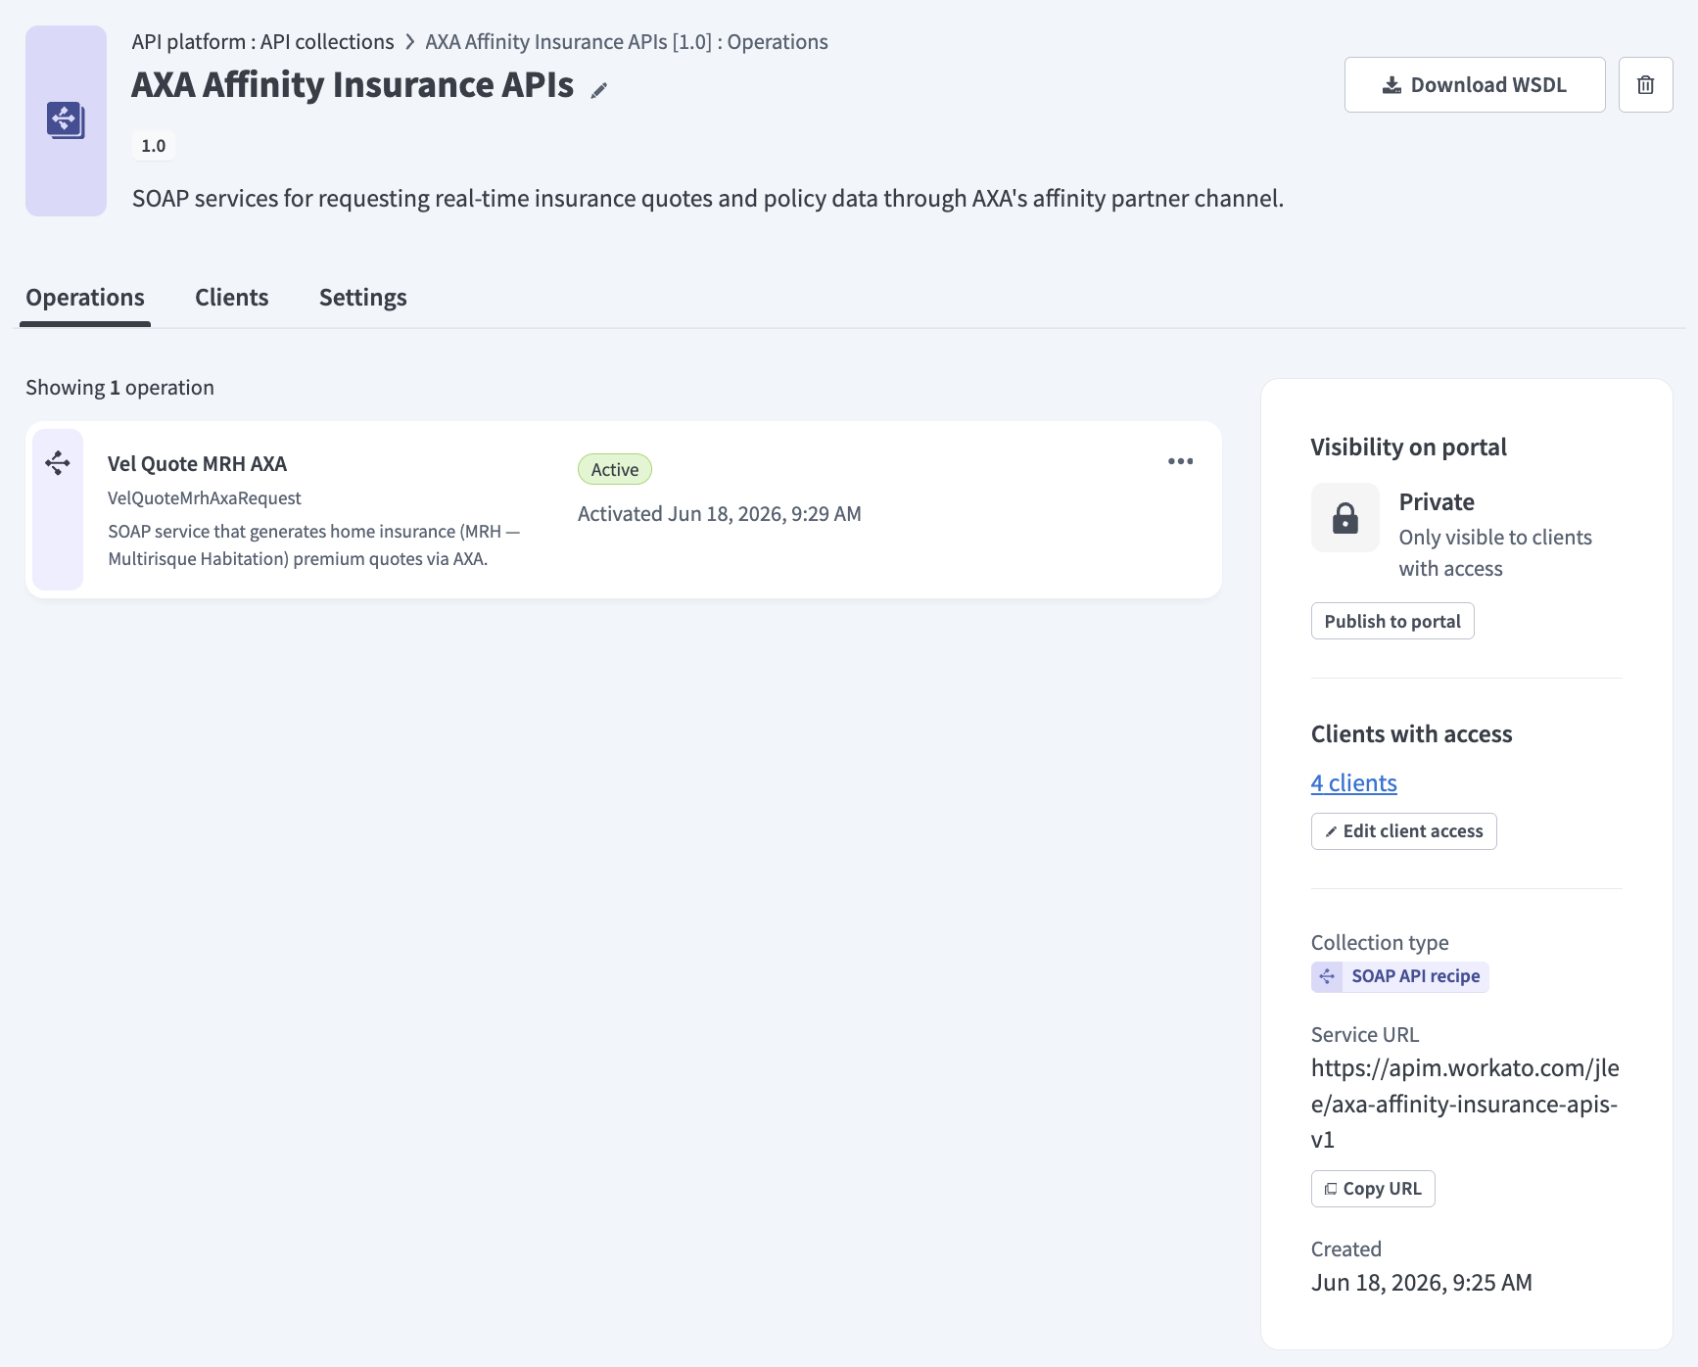Open the three-dot menu for Vel Quote MRH AXA
The width and height of the screenshot is (1698, 1367).
pyautogui.click(x=1180, y=461)
